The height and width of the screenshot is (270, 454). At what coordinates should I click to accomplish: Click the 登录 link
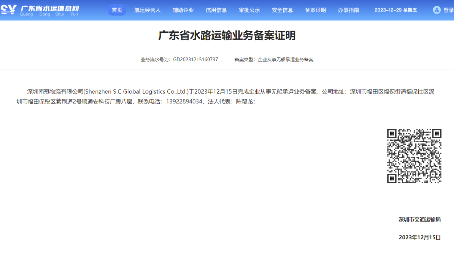(448, 10)
